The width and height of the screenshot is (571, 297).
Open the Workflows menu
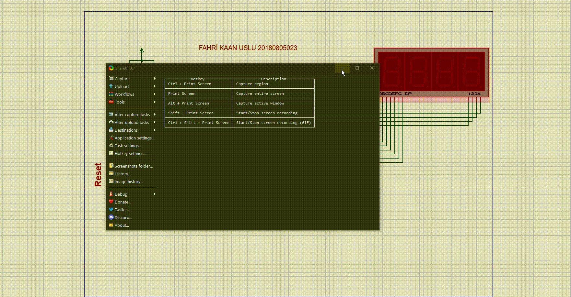132,94
